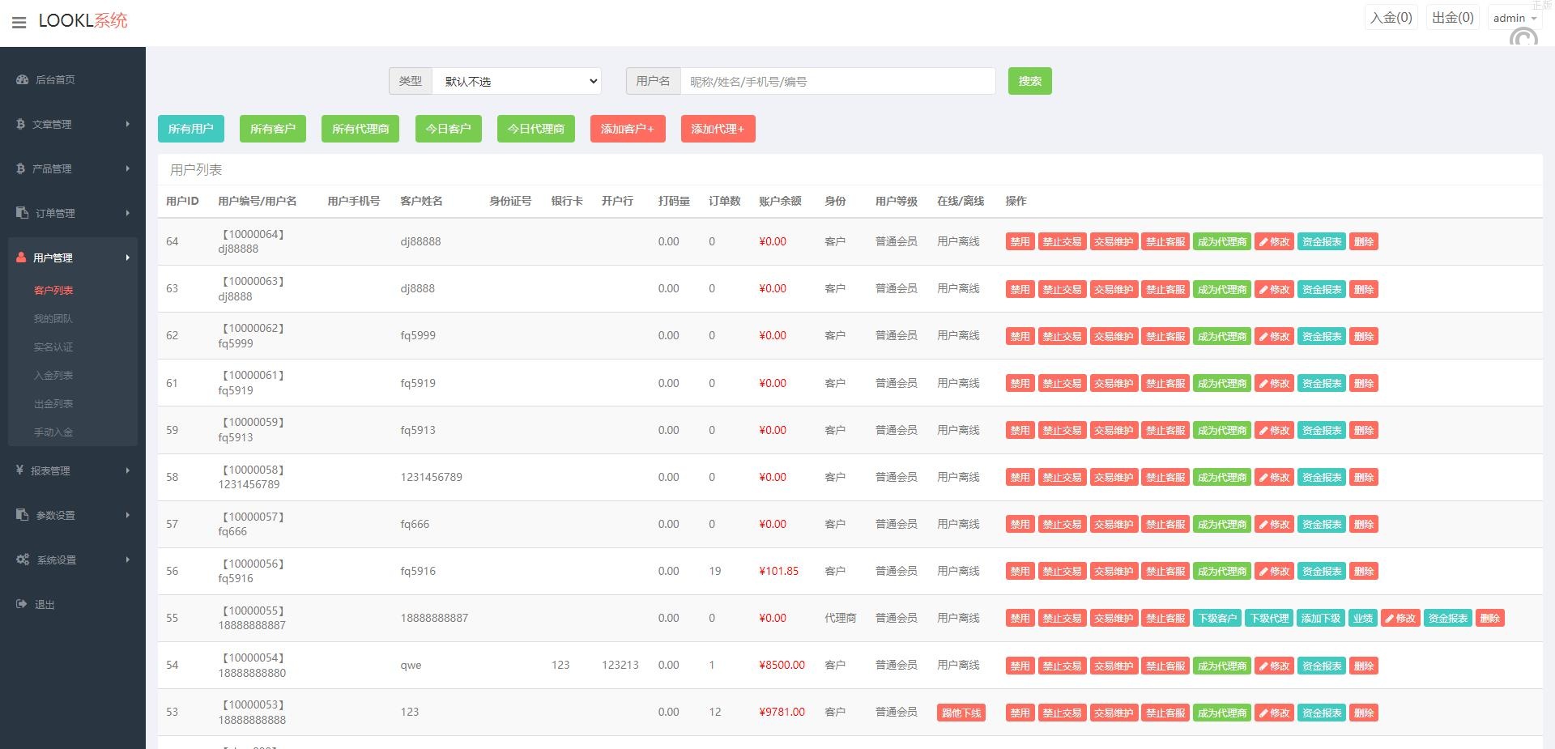The width and height of the screenshot is (1555, 749).
Task: Click 修改 for user dj88888
Action: pos(1274,241)
